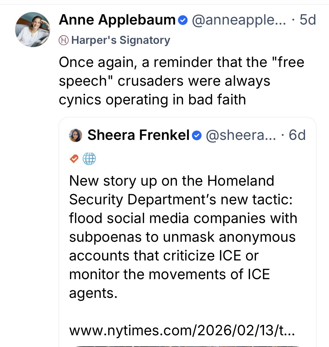Tap the orange checkmark label badge
This screenshot has height=347, width=329.
coord(74,159)
